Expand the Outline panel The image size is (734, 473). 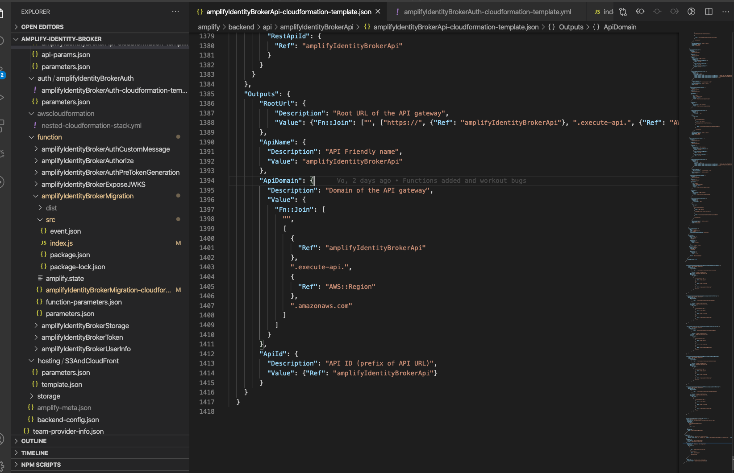coord(100,441)
